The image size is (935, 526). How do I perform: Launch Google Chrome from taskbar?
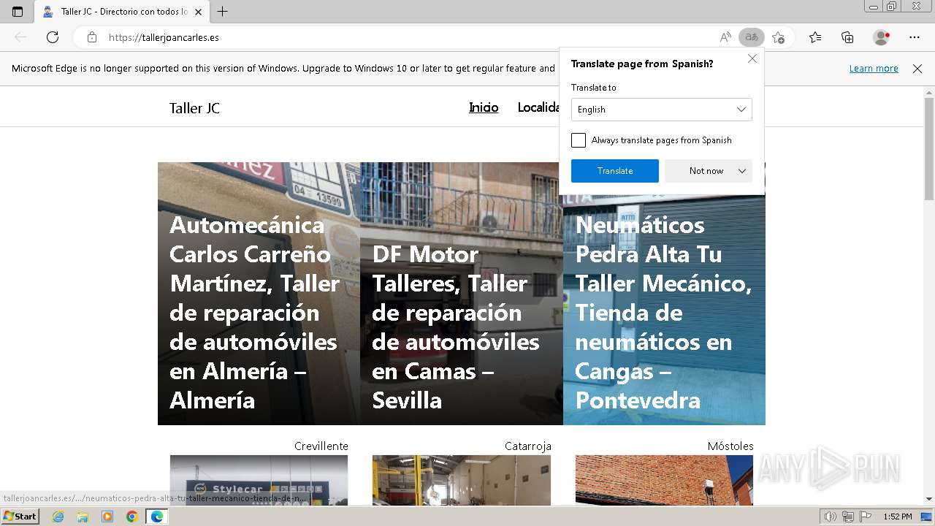[x=132, y=517]
